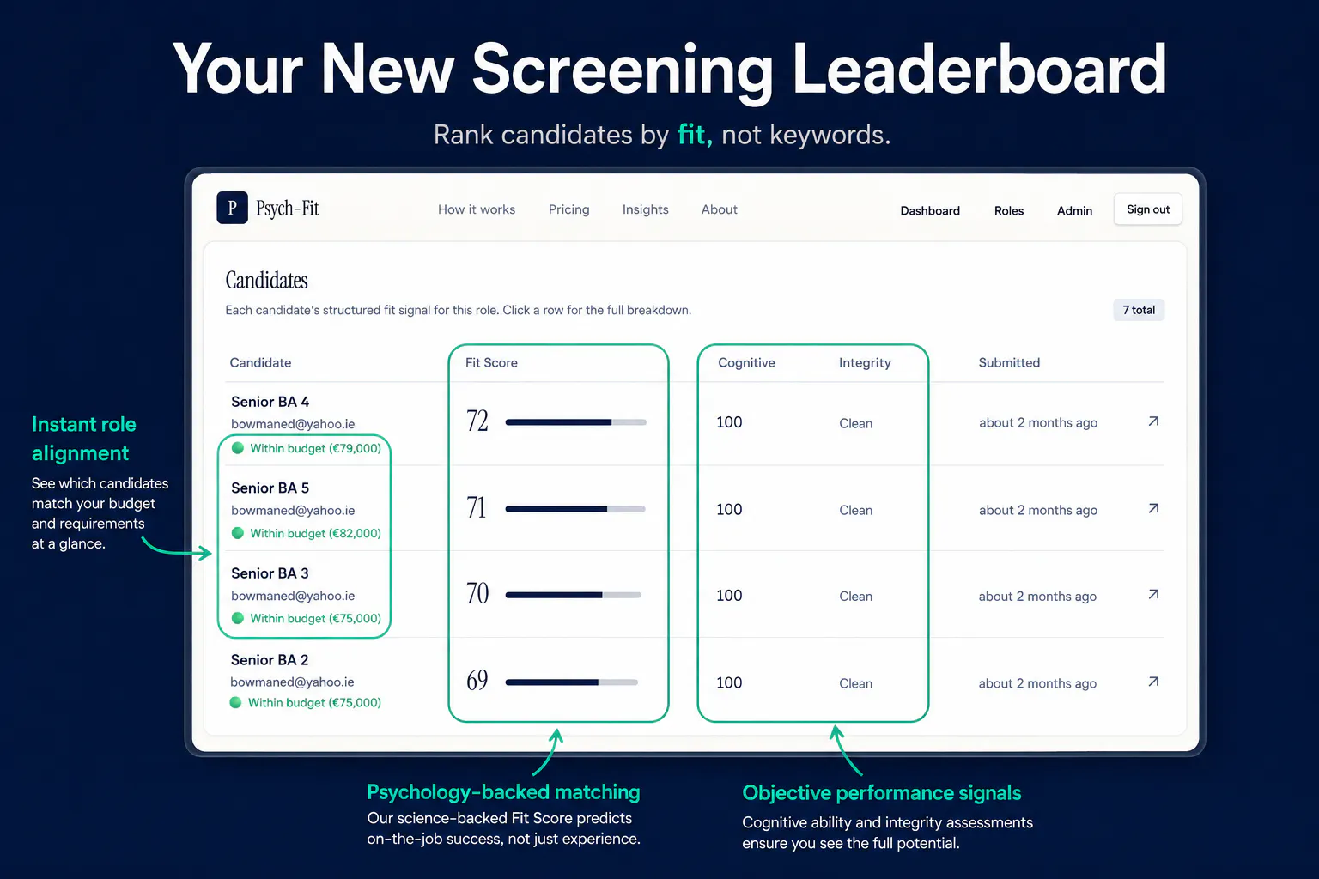This screenshot has width=1319, height=879.
Task: Click Clean integrity value for Senior BA 5
Action: click(855, 510)
